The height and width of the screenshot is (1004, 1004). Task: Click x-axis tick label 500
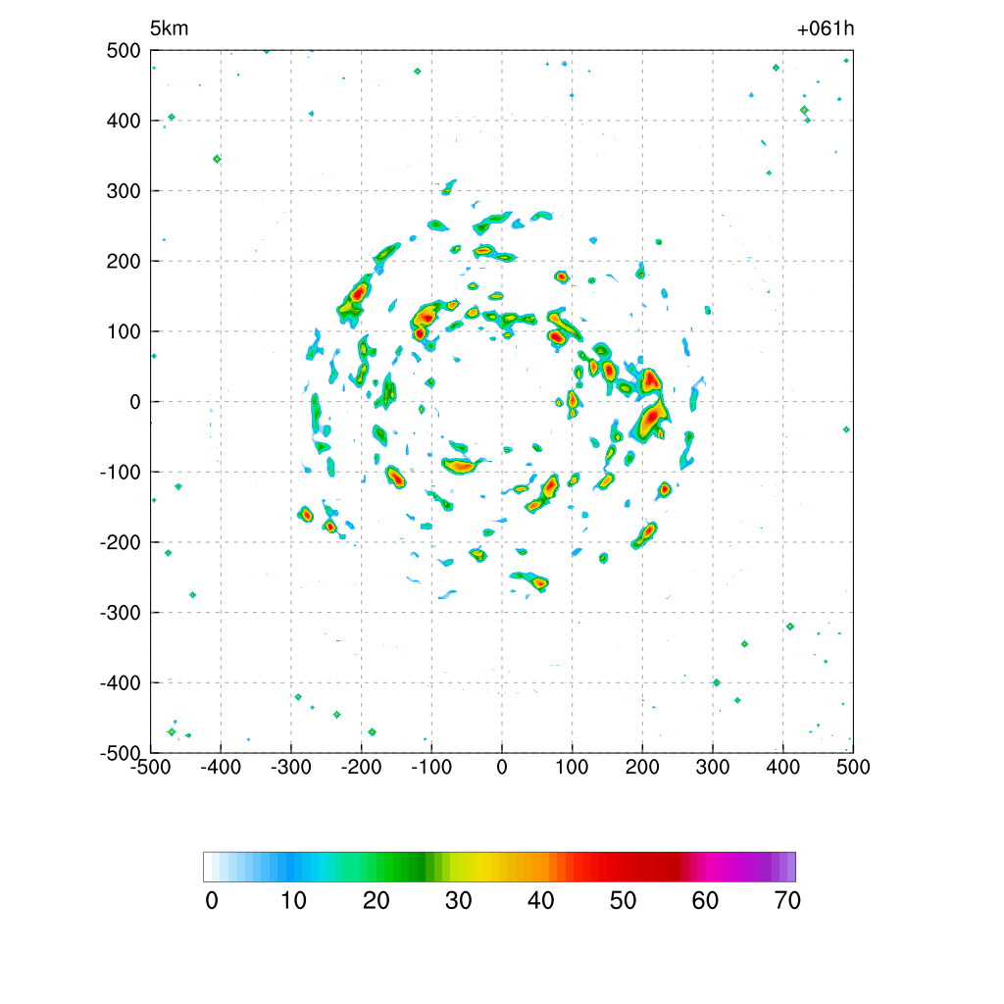[x=854, y=767]
